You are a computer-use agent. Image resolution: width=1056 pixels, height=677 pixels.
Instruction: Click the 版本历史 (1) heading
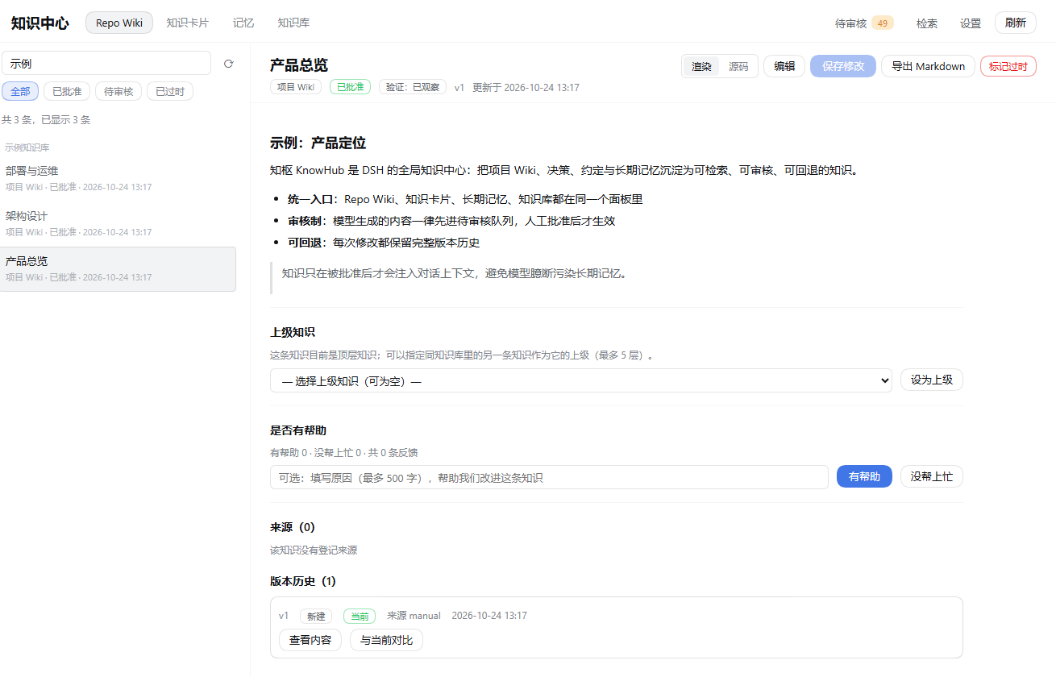point(303,581)
